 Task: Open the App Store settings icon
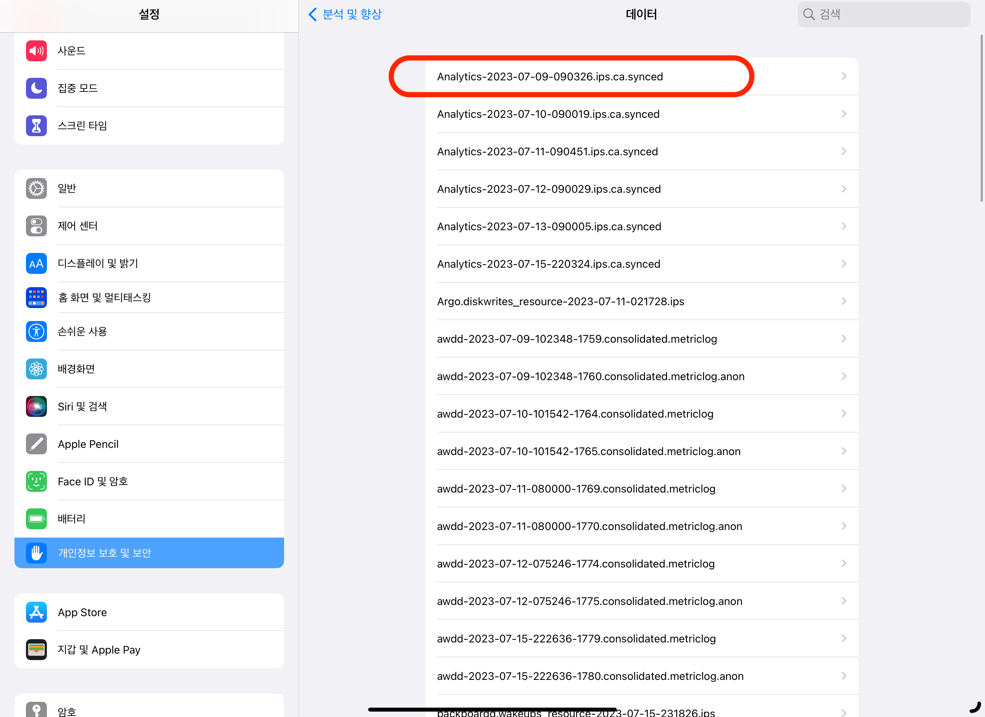pyautogui.click(x=36, y=613)
